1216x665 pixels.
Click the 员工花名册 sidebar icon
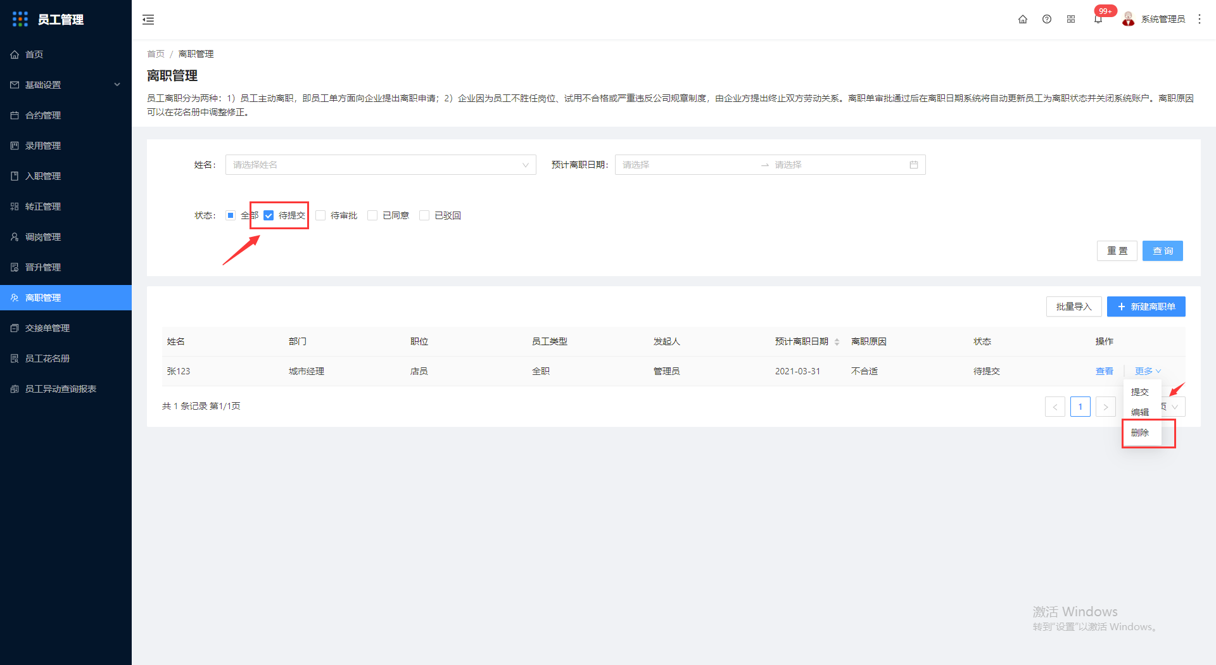click(x=15, y=358)
